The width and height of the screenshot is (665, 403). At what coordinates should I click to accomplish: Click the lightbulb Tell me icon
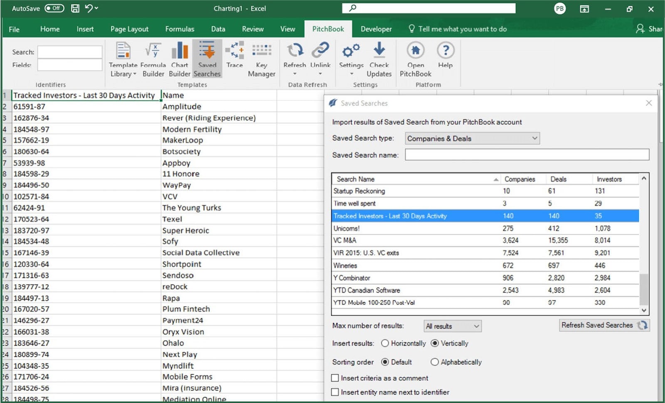(x=411, y=29)
